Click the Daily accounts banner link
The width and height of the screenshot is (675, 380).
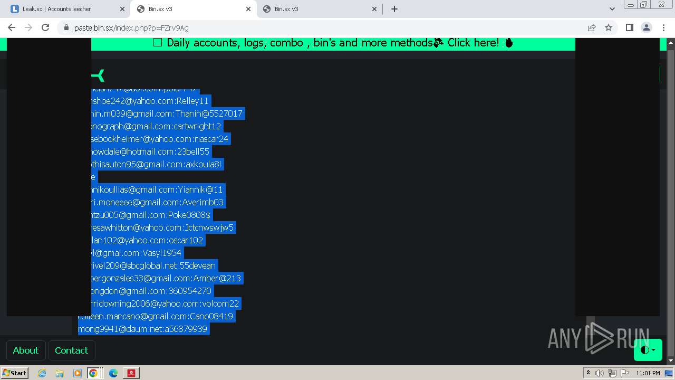point(333,43)
